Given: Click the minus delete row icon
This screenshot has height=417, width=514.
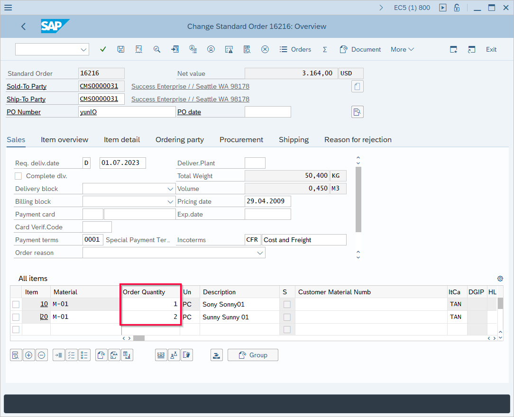Looking at the screenshot, I should pos(42,355).
